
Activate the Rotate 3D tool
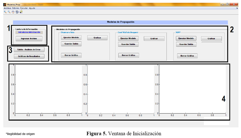[x=17, y=12]
